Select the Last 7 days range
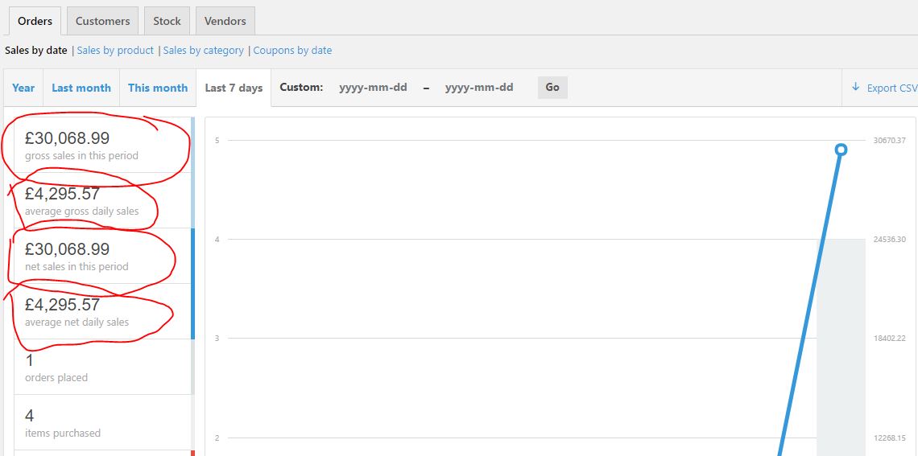Screen dimensions: 918x456 pos(234,88)
